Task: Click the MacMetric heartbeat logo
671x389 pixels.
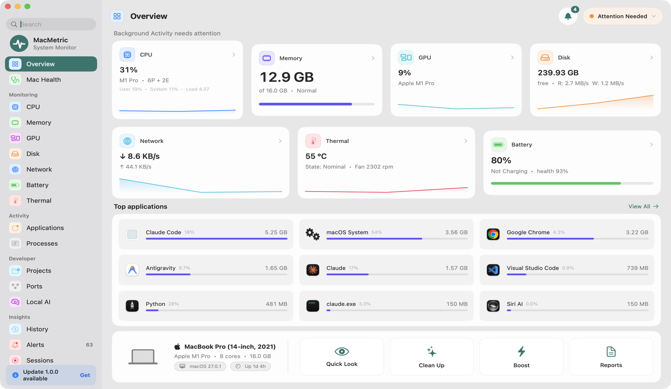Action: coord(19,43)
